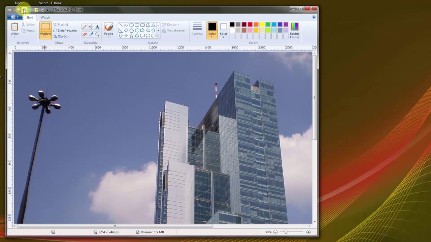Choose the Six-point star shape

[137, 36]
